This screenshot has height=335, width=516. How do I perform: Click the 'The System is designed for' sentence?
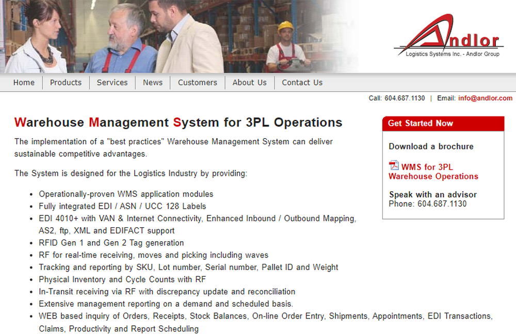131,173
